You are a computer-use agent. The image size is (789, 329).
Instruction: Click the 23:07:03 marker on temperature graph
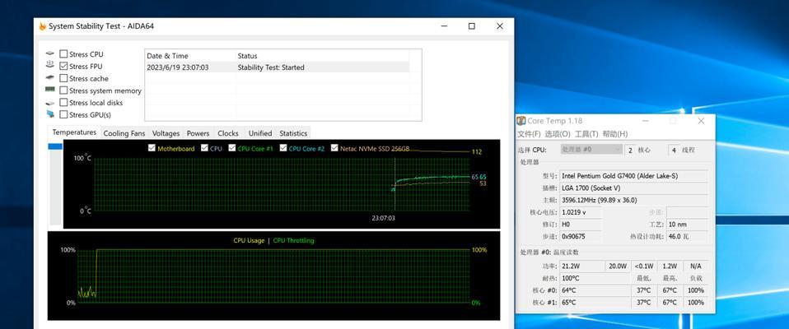(x=384, y=219)
